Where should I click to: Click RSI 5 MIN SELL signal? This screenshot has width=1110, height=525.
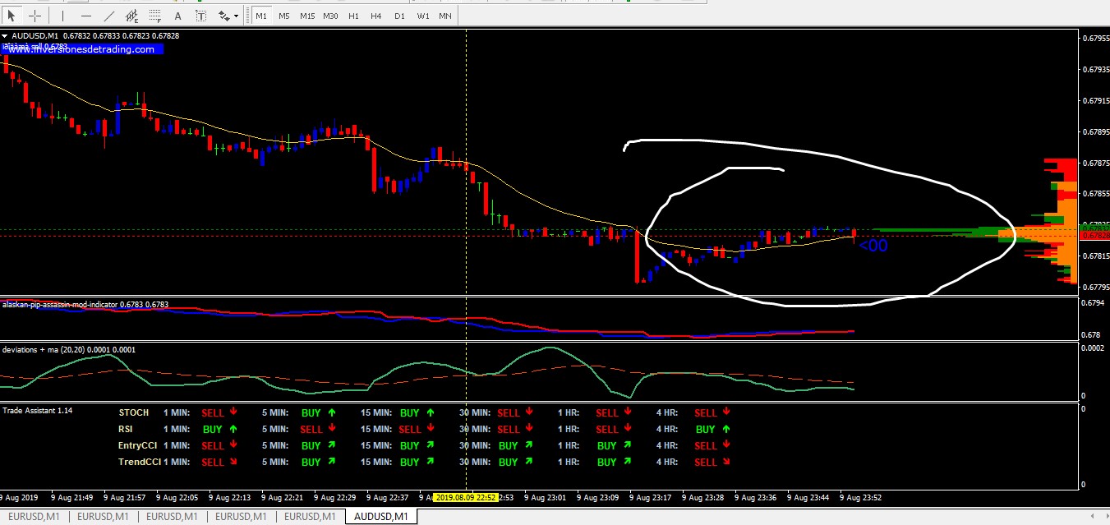click(317, 430)
